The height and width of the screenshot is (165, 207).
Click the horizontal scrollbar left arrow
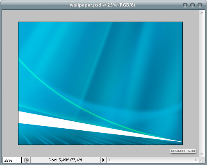pyautogui.click(x=109, y=160)
